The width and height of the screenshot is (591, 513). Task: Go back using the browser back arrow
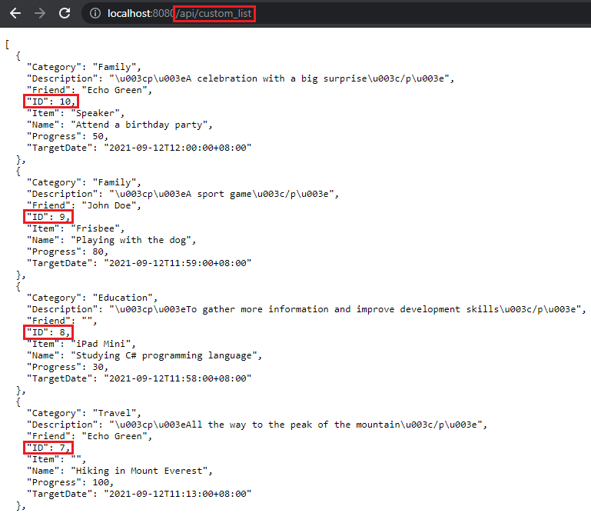pyautogui.click(x=15, y=13)
